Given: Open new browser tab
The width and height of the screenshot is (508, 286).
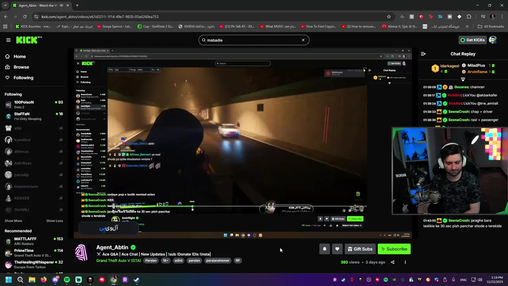Looking at the screenshot, I should (x=77, y=6).
